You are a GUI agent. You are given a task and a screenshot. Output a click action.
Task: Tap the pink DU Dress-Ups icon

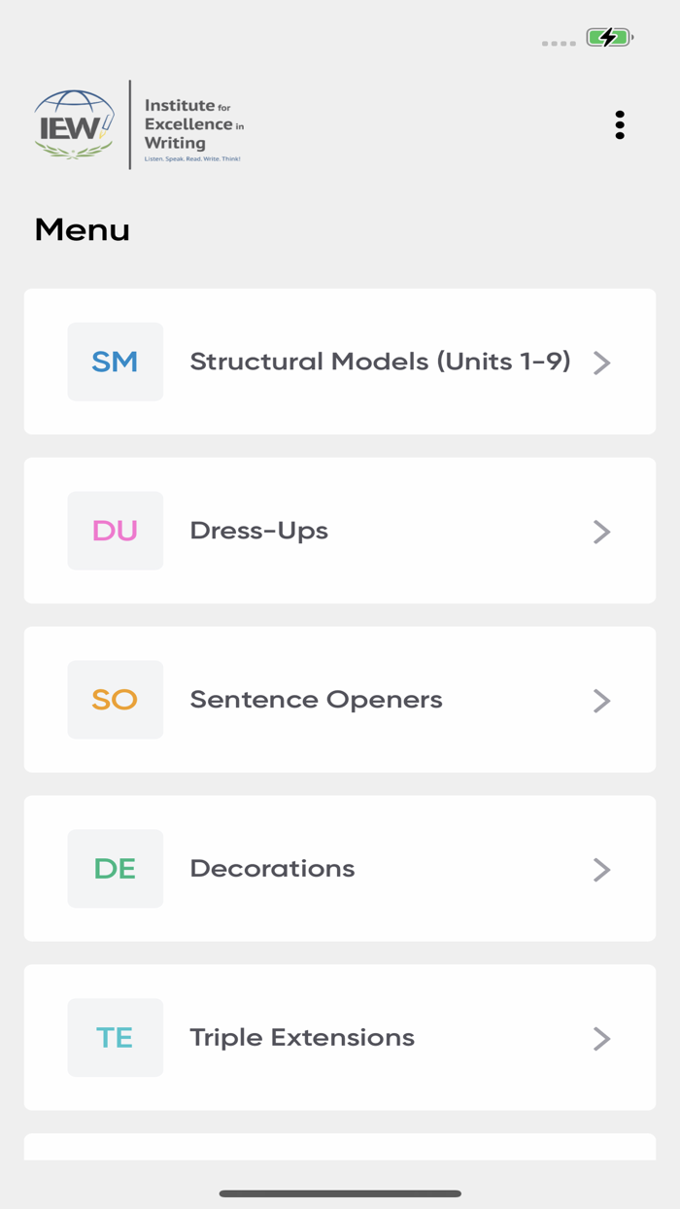(x=115, y=531)
